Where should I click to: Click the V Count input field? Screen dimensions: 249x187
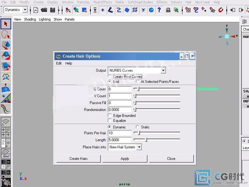pos(120,96)
